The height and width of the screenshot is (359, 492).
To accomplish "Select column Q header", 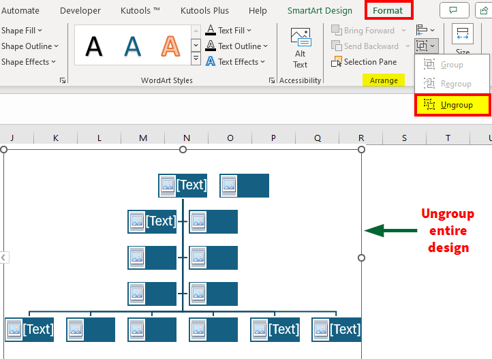I will [318, 138].
